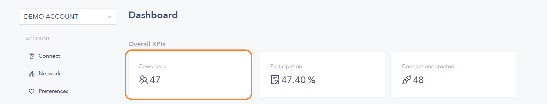Click the Overall KPIs section heading

[x=147, y=44]
